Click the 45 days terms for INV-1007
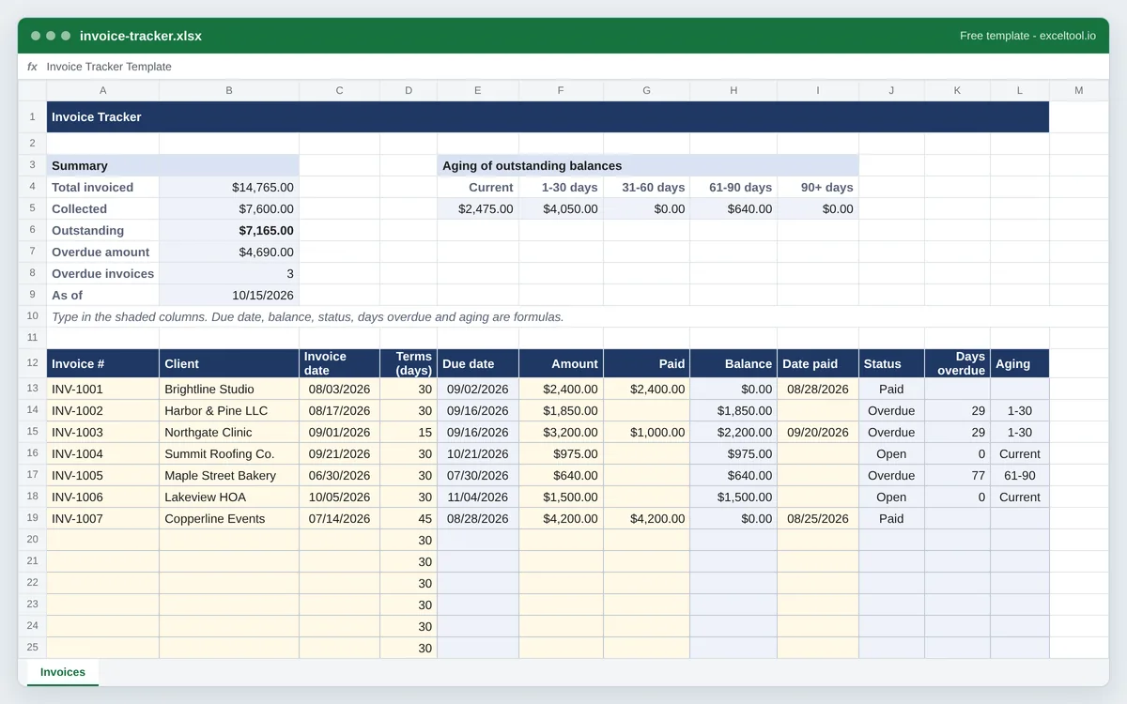 pyautogui.click(x=409, y=518)
